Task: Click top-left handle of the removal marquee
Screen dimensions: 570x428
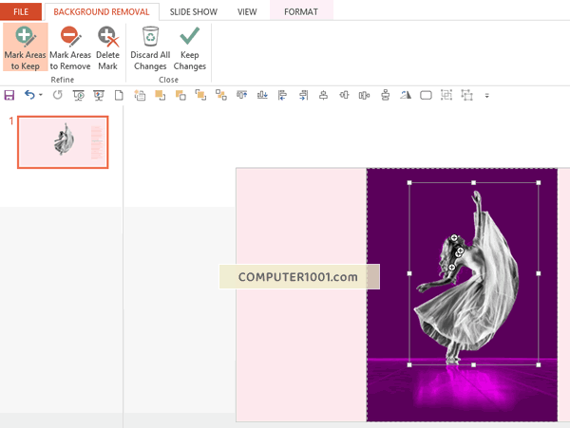Action: tap(409, 183)
